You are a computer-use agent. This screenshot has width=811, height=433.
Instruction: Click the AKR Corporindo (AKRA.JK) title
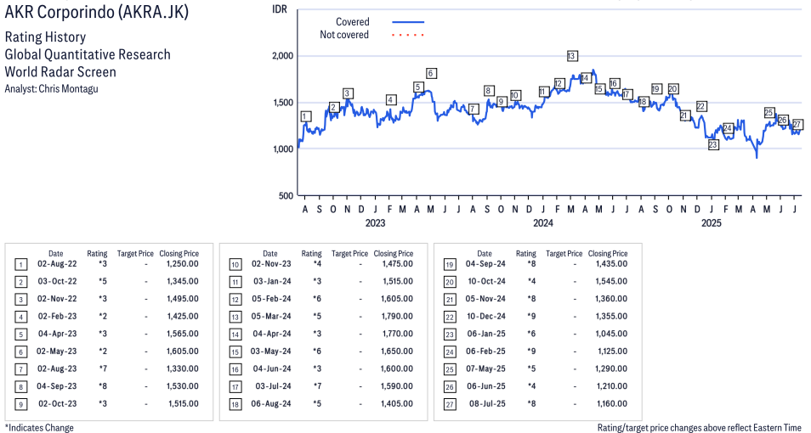[97, 11]
